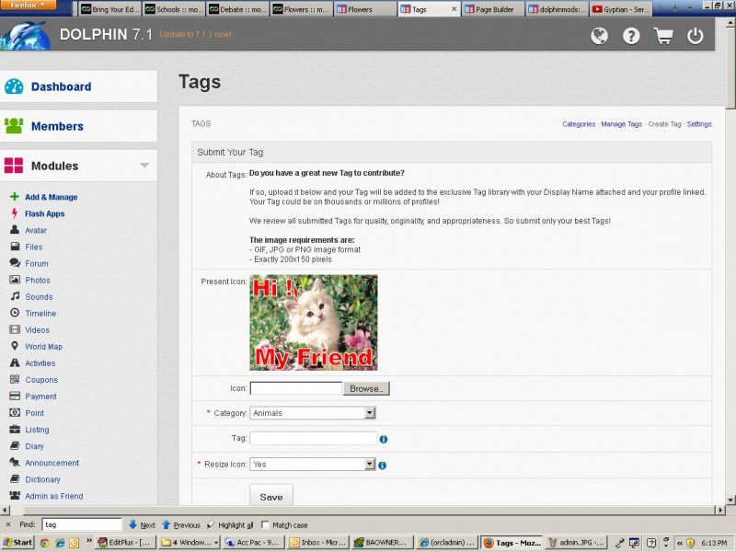Open the Firefox application menu
The image size is (736, 552).
[29, 6]
